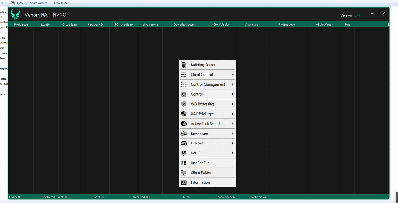Click the KeyLogger keyboard icon
Viewport: 398px width, 203px height.
coord(184,133)
